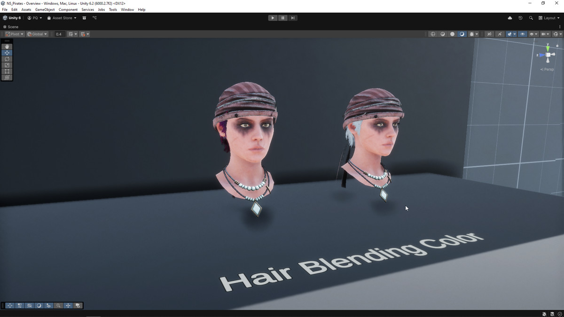This screenshot has height=317, width=564.
Task: Open the GameObject menu
Action: tap(45, 9)
